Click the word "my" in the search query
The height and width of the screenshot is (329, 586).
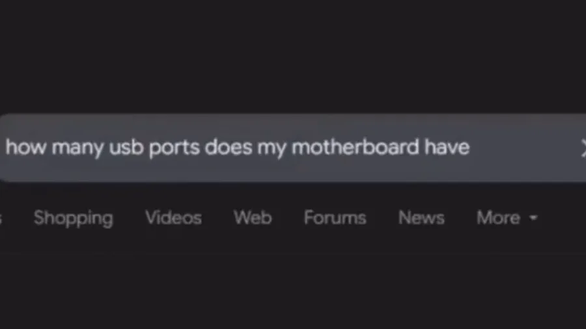coord(272,148)
